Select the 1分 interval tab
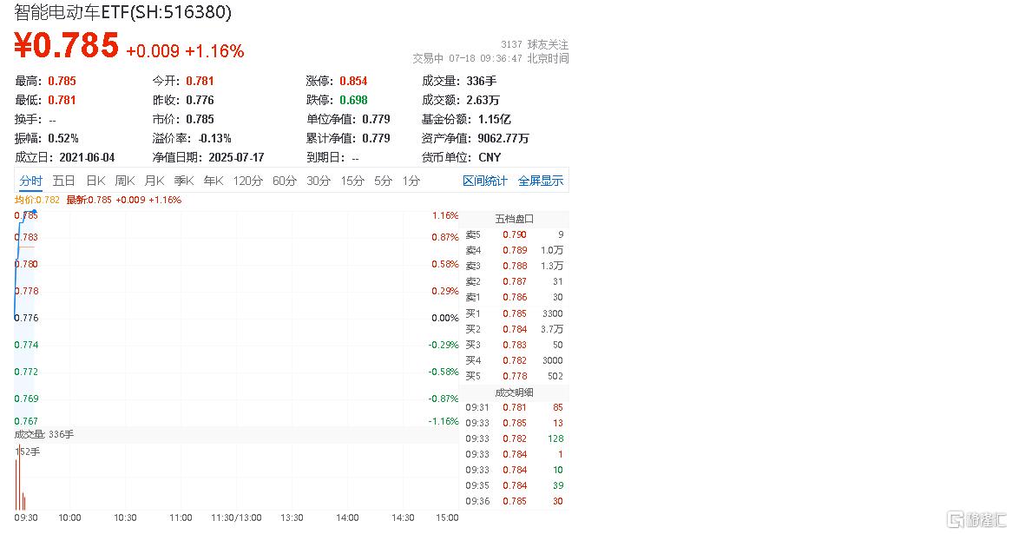 [x=411, y=181]
